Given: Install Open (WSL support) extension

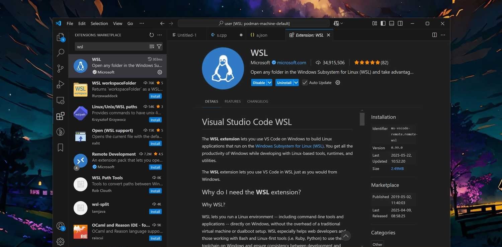Looking at the screenshot, I should click(x=155, y=144).
